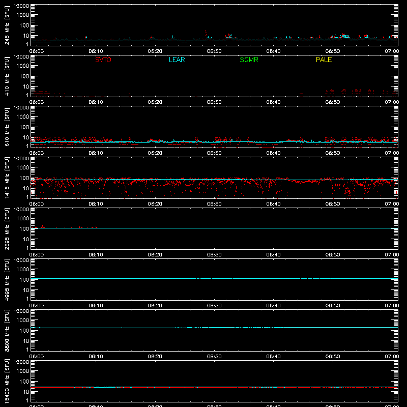Click the 06:10 tick label under 2695 MHz panel
Image resolution: width=407 pixels, height=407 pixels.
[x=96, y=255]
